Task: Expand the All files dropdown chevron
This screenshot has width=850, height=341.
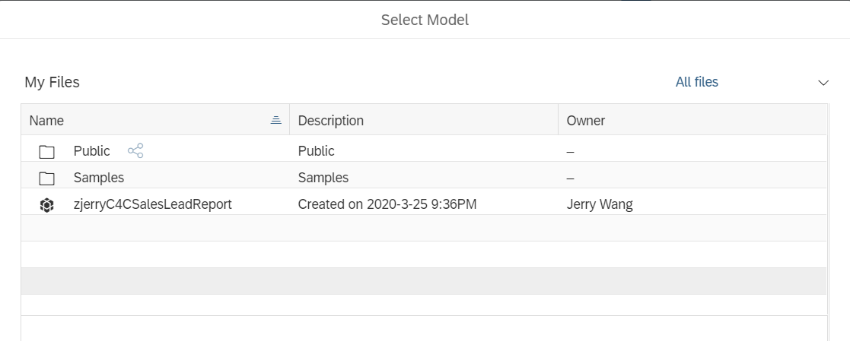Action: coord(823,83)
